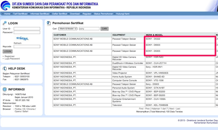Focus the User ID input field
The height and width of the screenshot is (130, 218).
pos(27,29)
